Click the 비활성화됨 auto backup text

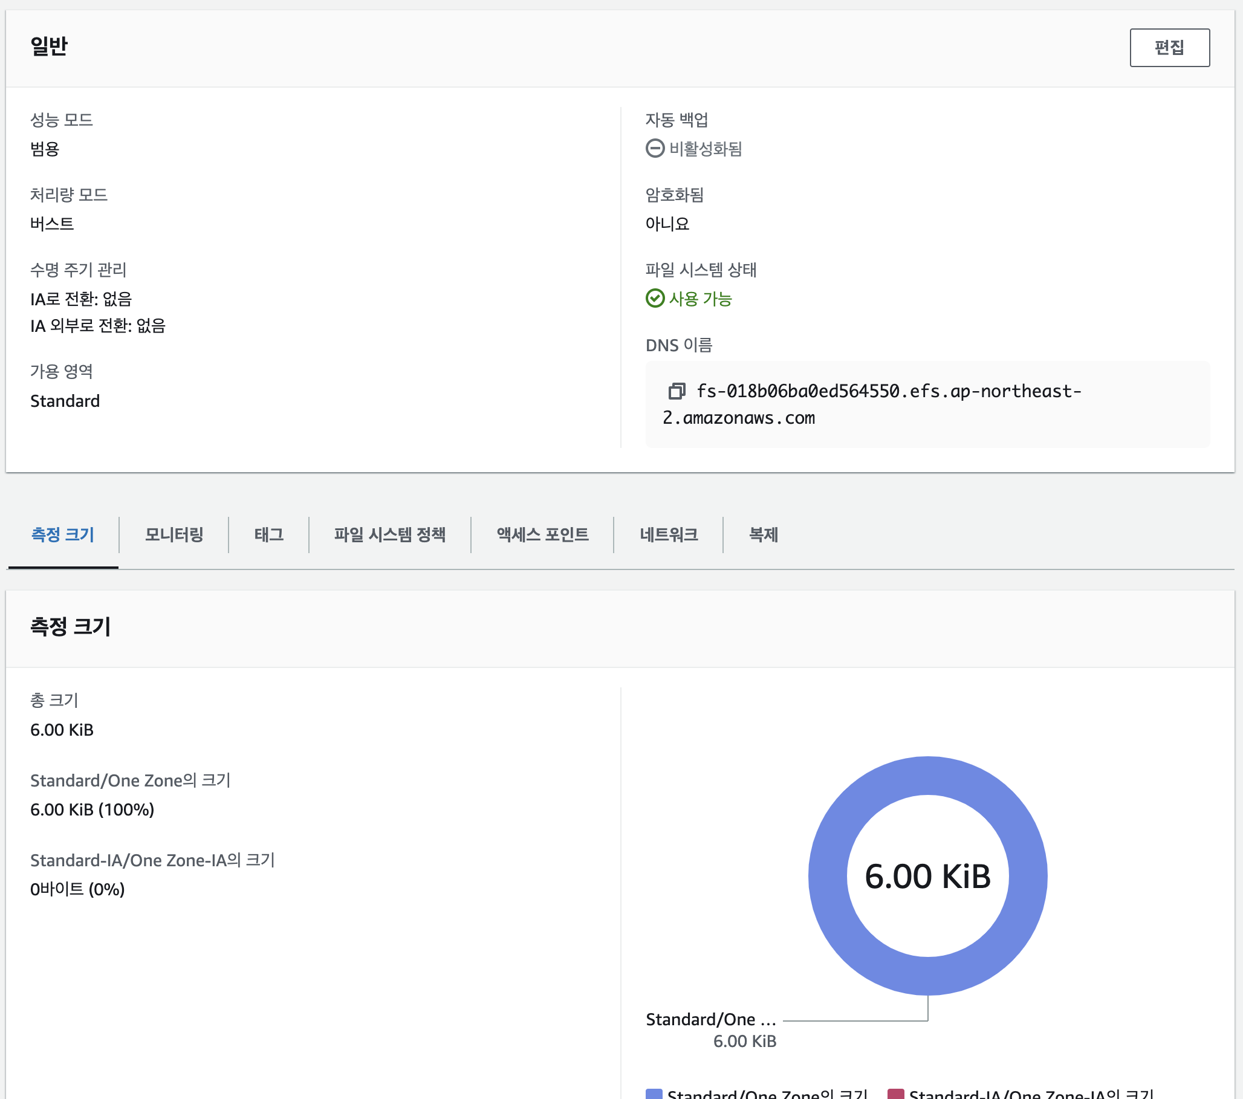[706, 149]
